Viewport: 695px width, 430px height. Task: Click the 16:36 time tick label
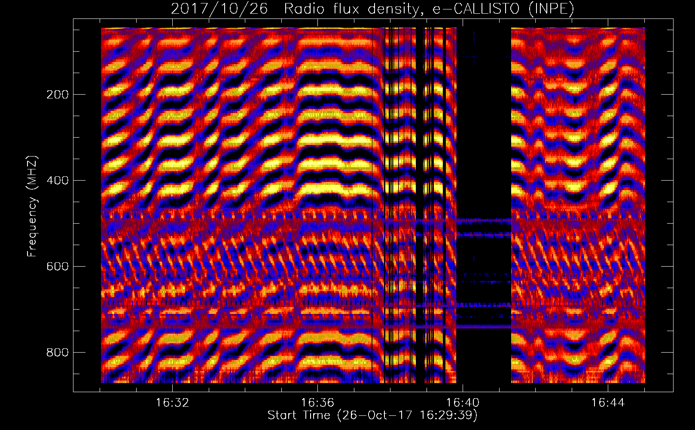click(x=317, y=403)
